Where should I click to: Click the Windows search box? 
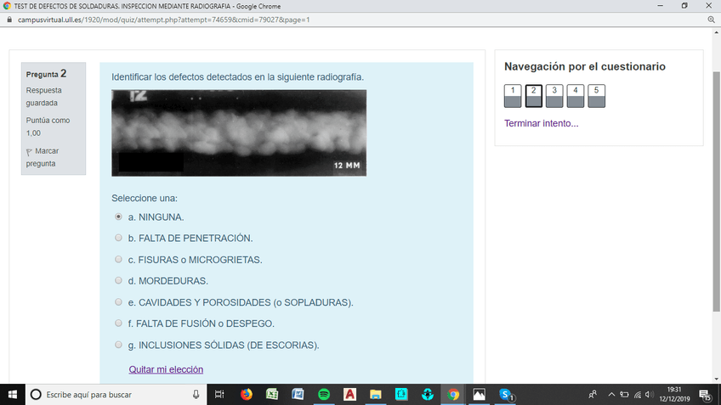(x=111, y=395)
